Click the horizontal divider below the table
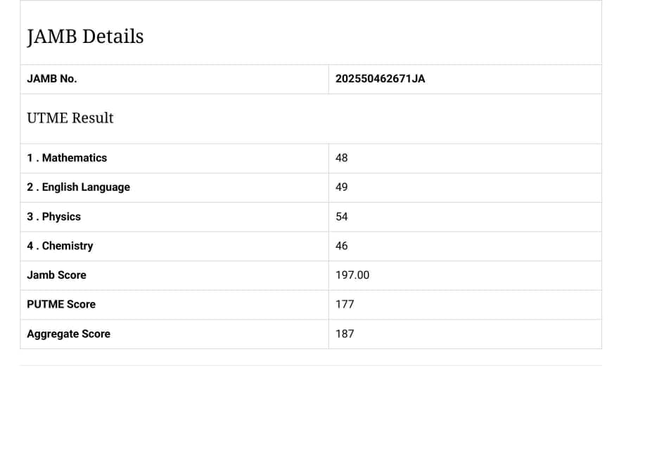 point(311,365)
